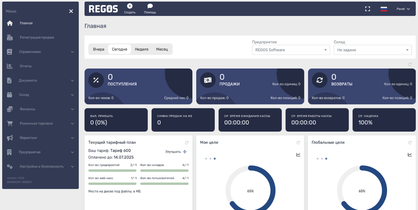418x210 pixels.
Task: Switch period to Месяц
Action: (162, 49)
